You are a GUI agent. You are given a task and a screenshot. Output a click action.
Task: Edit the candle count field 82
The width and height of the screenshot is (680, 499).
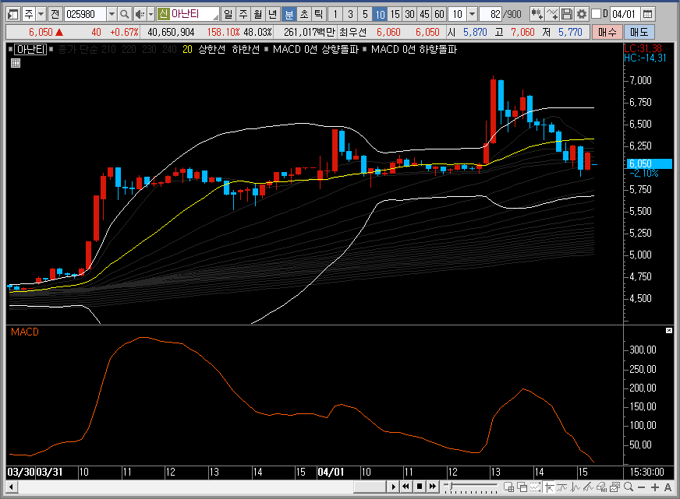[490, 14]
